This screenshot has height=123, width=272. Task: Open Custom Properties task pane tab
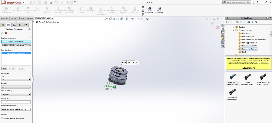[223, 42]
